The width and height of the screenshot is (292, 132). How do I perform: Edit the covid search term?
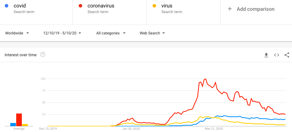pyautogui.click(x=20, y=6)
